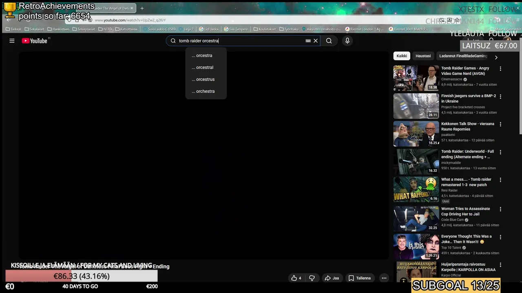Viewport: 522px width, 293px height.
Task: Open Kekkonen Talk Show video title
Action: click(x=468, y=127)
